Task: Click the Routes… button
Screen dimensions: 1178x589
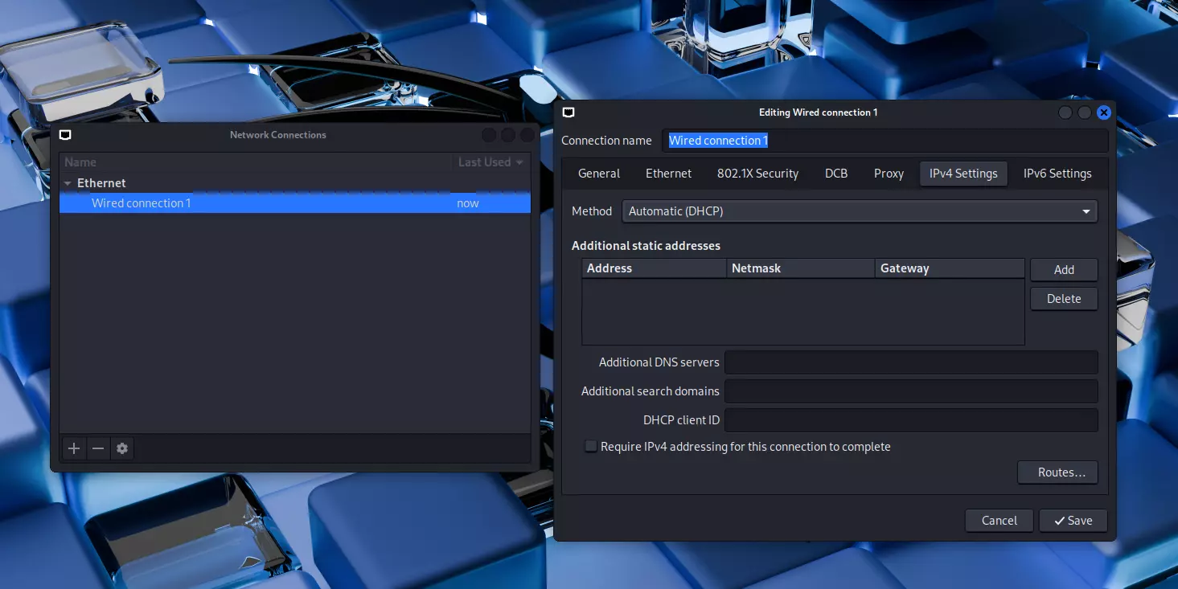Action: pos(1057,472)
